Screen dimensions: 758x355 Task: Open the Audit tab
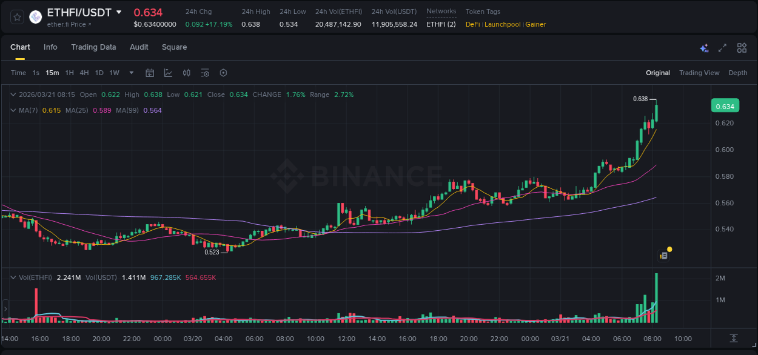(139, 47)
